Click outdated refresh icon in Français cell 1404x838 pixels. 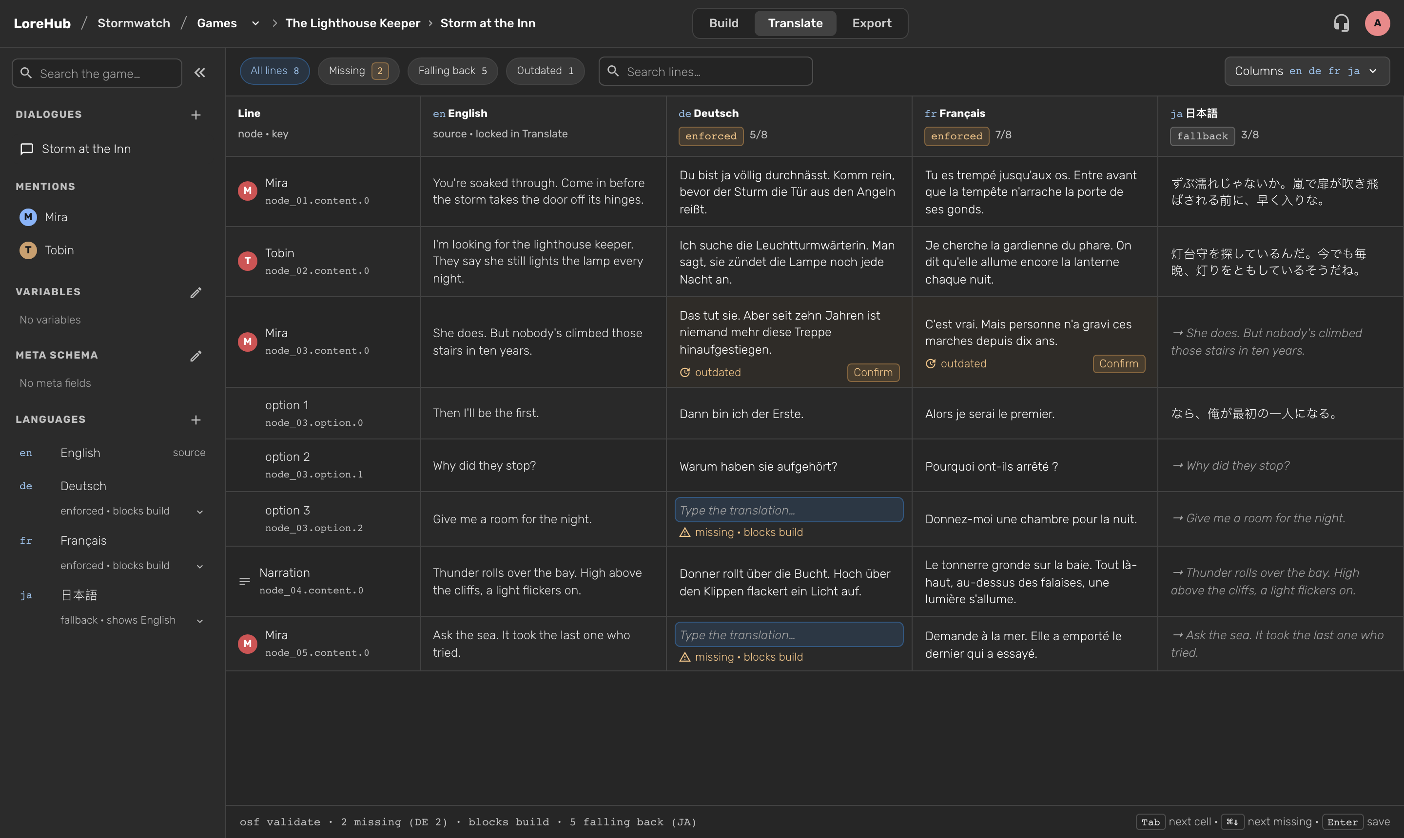tap(931, 363)
